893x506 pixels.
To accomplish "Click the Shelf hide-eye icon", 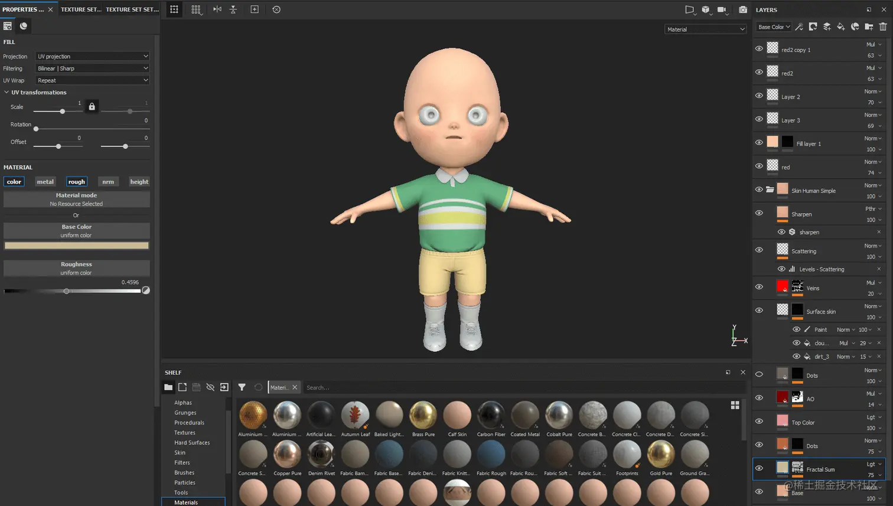I will pos(210,387).
